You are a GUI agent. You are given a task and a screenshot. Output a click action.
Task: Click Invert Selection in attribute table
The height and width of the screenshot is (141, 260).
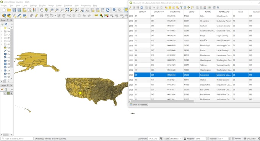click(174, 8)
